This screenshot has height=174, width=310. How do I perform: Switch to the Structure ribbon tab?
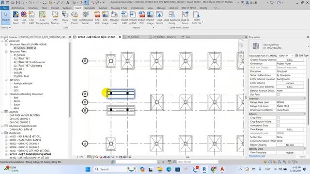[x=33, y=8]
